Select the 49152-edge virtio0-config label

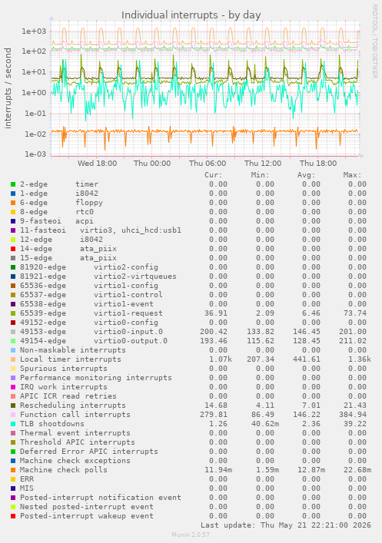pos(89,323)
